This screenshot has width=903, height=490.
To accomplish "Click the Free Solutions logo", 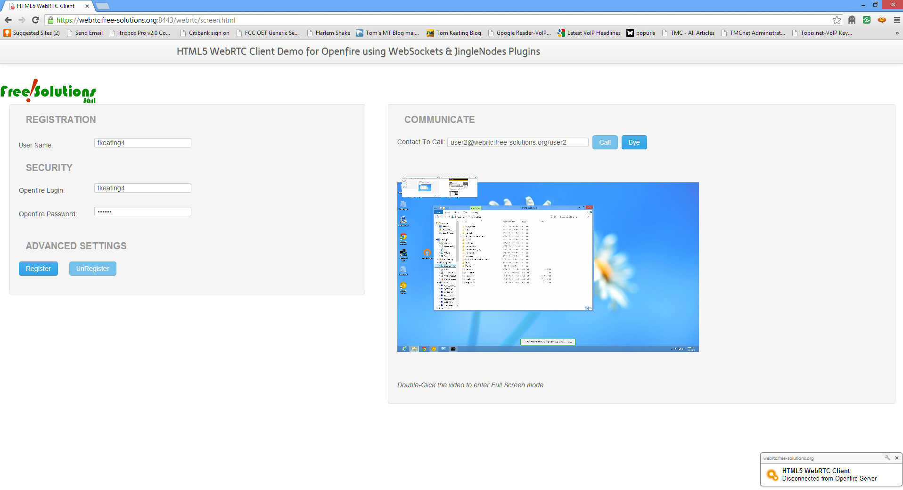I will point(48,91).
